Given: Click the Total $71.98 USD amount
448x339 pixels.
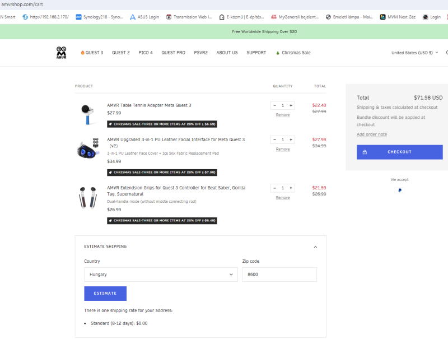Looking at the screenshot, I should [428, 97].
